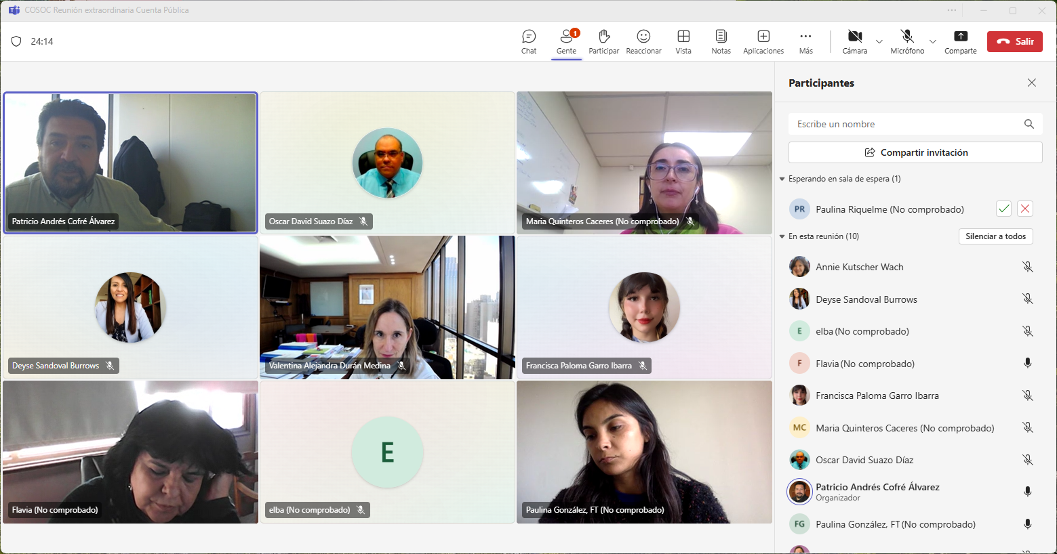Admit Paulina Riquelme with green checkmark
The width and height of the screenshot is (1057, 554).
tap(1003, 209)
